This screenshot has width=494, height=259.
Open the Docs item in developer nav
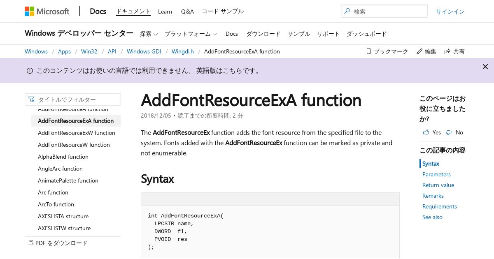[x=232, y=34]
